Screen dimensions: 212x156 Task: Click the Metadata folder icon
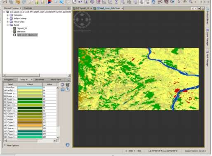coord(11,15)
